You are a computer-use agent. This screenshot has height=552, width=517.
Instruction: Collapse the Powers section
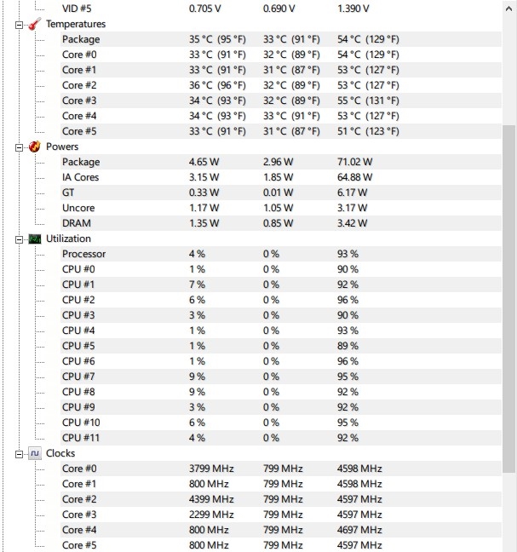click(x=19, y=148)
